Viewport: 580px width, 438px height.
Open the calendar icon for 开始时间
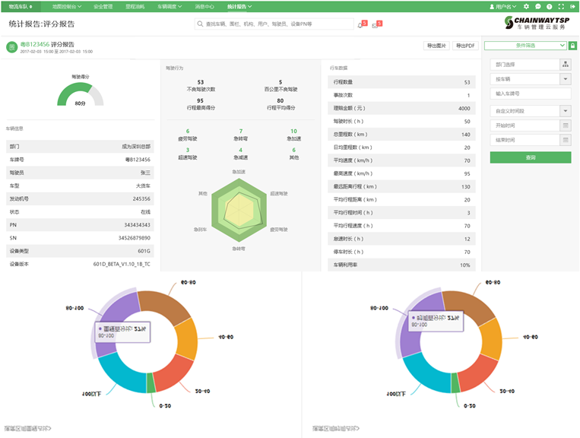coord(566,125)
